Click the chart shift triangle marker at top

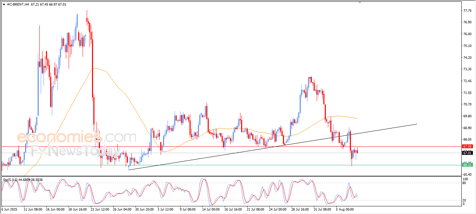[x=360, y=2]
